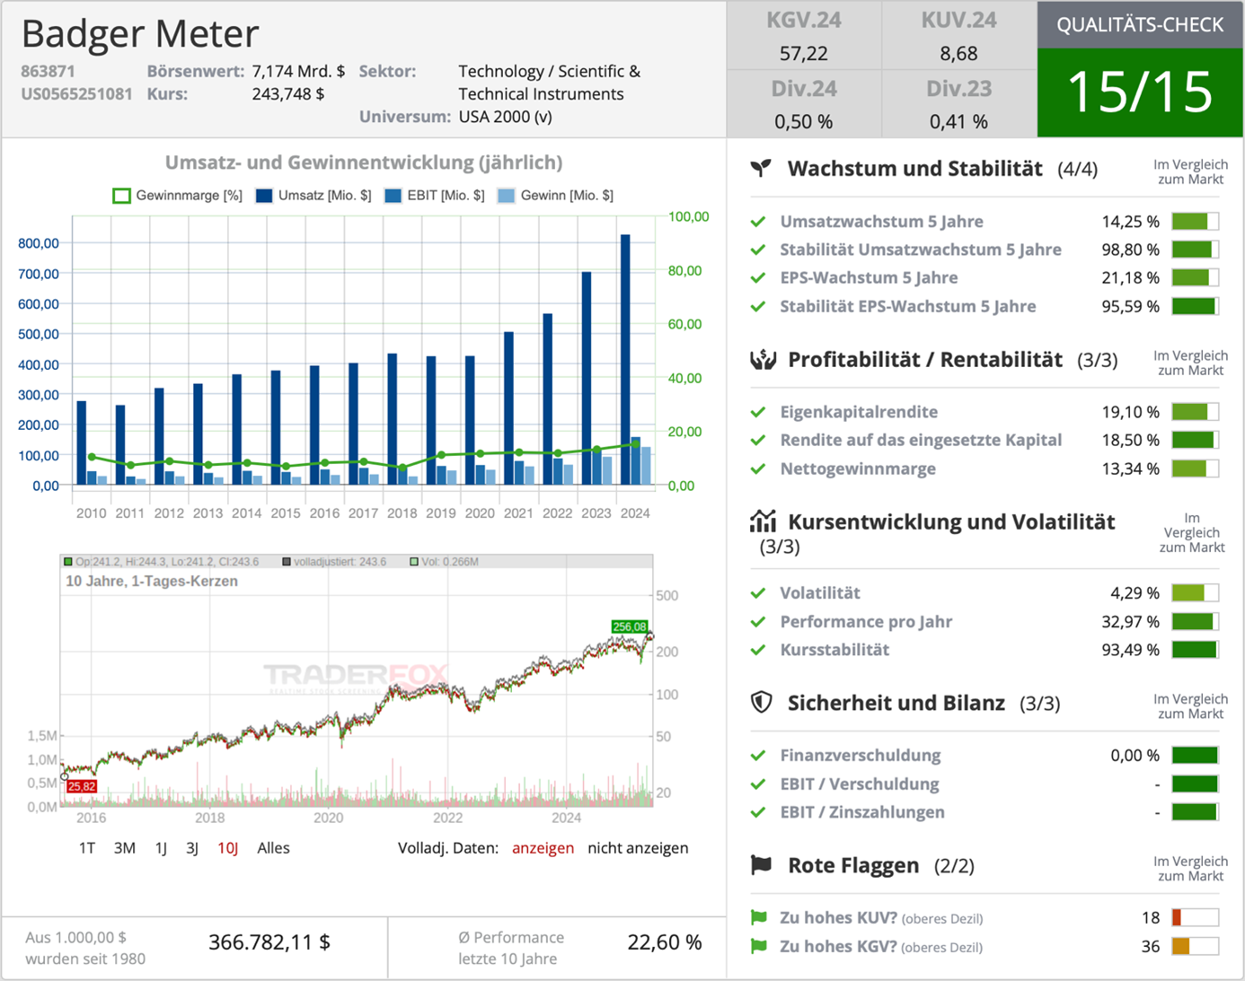Click the QUALITÄTS-CHECK header
The width and height of the screenshot is (1245, 981).
pos(1140,25)
